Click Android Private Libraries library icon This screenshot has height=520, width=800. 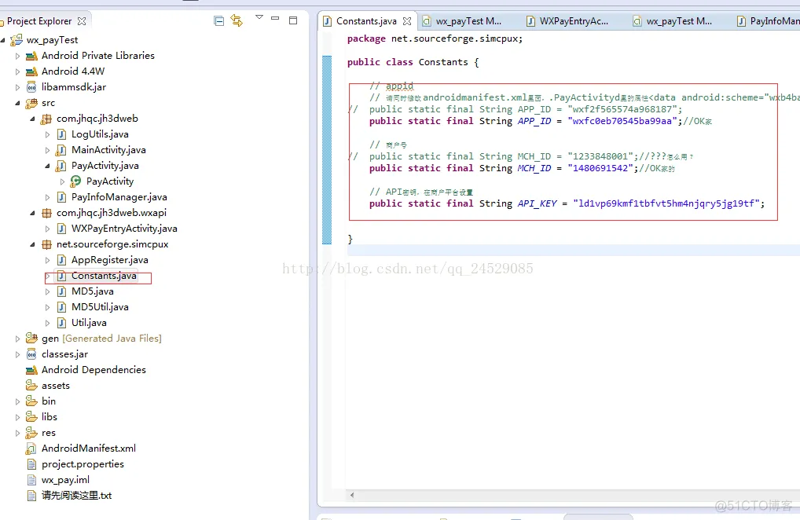click(31, 56)
